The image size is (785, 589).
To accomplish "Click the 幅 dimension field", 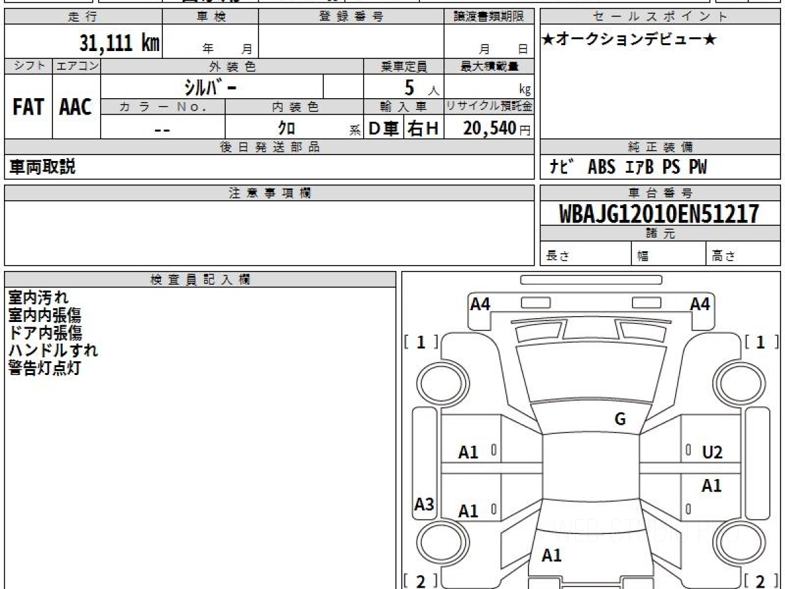I will [x=669, y=254].
